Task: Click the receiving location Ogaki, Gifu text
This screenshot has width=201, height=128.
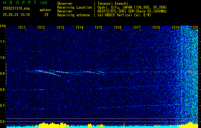Action: 109,7
